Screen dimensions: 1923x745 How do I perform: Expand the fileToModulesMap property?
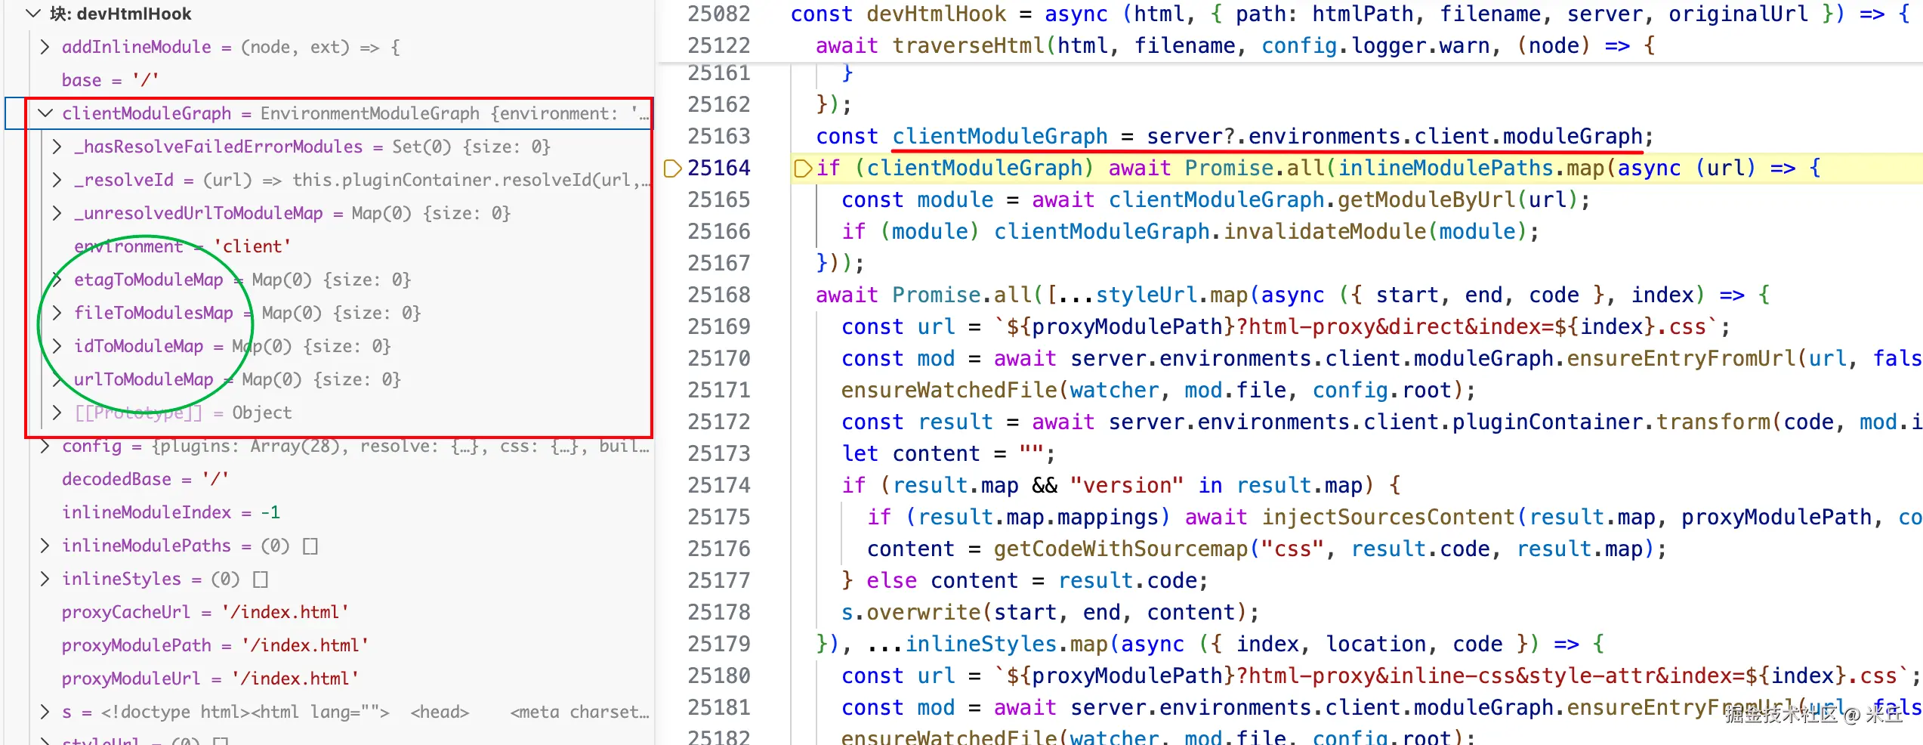tap(57, 313)
